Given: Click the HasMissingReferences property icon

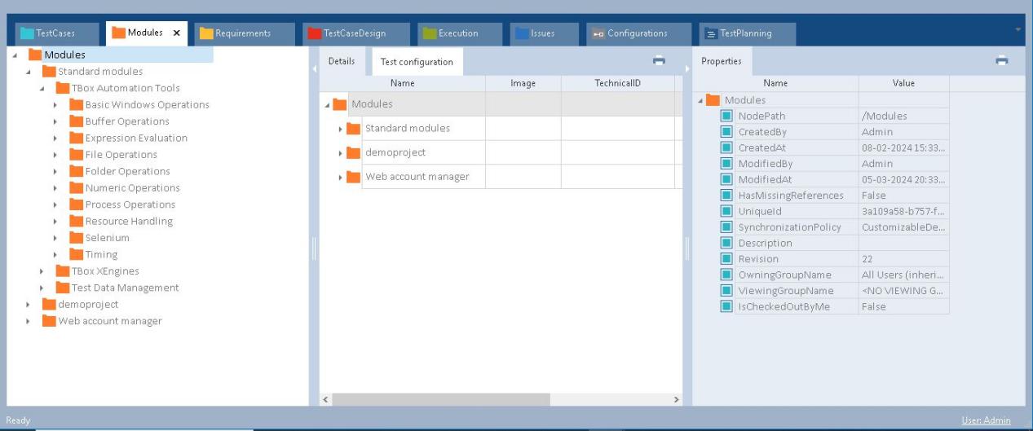Looking at the screenshot, I should point(726,196).
